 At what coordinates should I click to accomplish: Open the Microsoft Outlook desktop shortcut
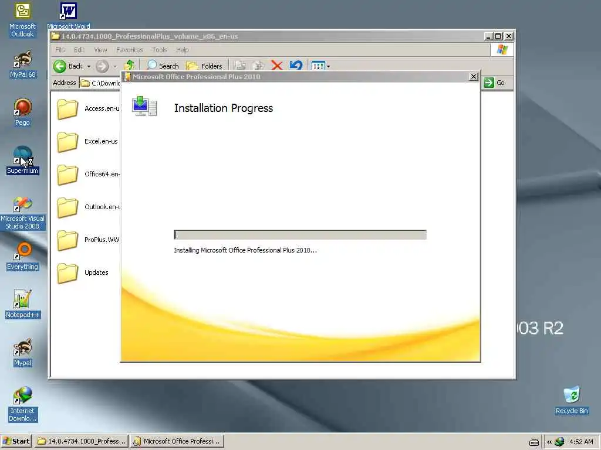pos(22,20)
